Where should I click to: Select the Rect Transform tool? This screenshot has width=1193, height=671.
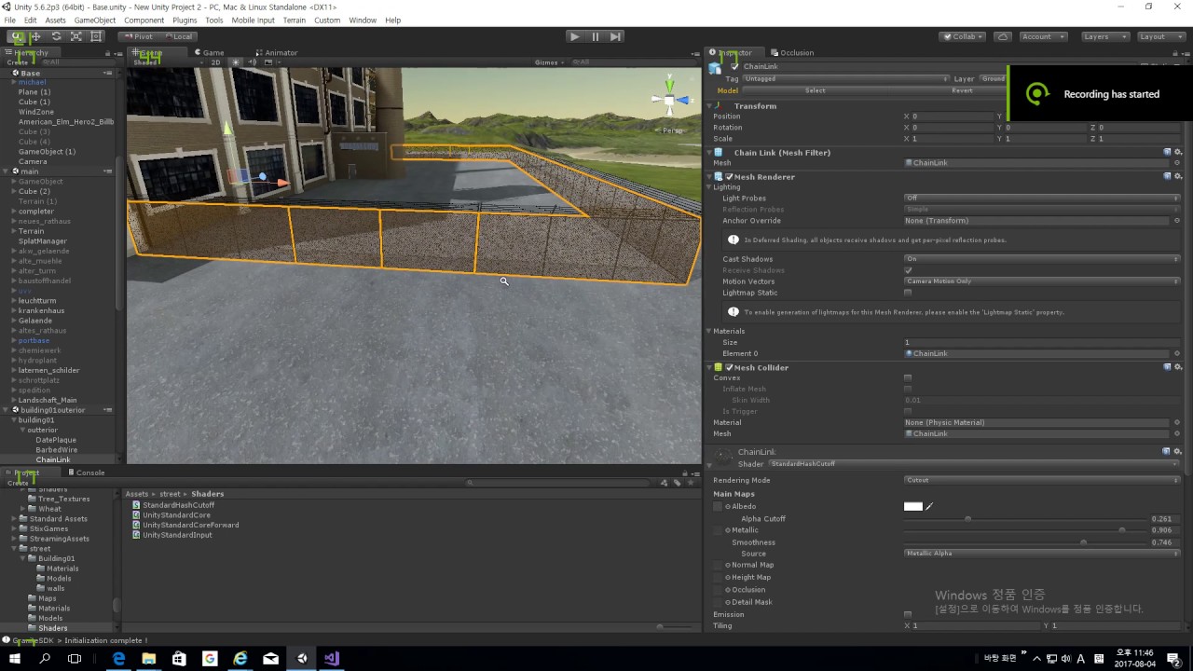pos(95,35)
